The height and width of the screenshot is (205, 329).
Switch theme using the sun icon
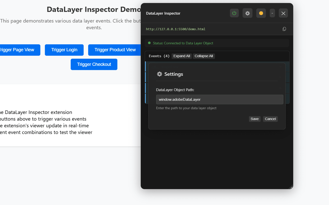(x=261, y=13)
